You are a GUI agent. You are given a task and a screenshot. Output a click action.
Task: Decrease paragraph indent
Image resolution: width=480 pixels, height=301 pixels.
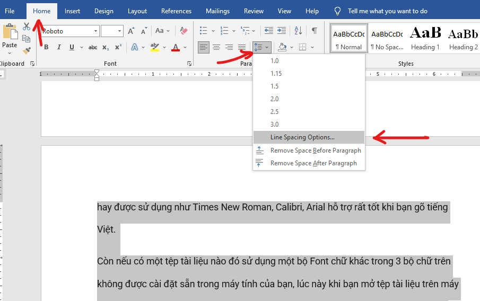pos(268,31)
